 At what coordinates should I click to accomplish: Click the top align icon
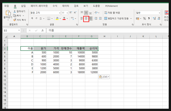point(82,13)
